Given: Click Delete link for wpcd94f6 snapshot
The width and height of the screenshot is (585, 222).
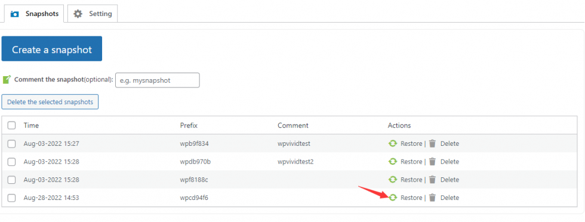Looking at the screenshot, I should [x=449, y=198].
